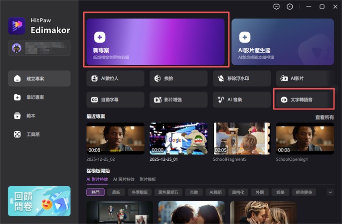Expand the category filter chevron dropdown
The height and width of the screenshot is (224, 342).
click(x=330, y=192)
